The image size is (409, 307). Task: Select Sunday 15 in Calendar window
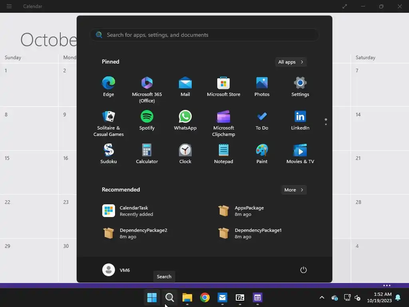click(x=29, y=172)
